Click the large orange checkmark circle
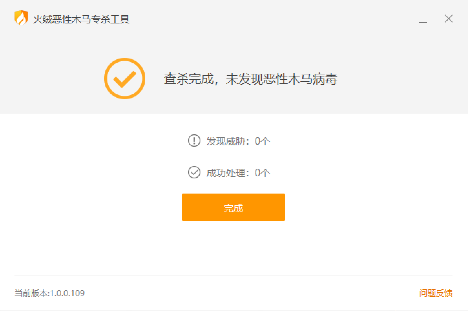Viewport: 468px width, 311px height. (125, 79)
